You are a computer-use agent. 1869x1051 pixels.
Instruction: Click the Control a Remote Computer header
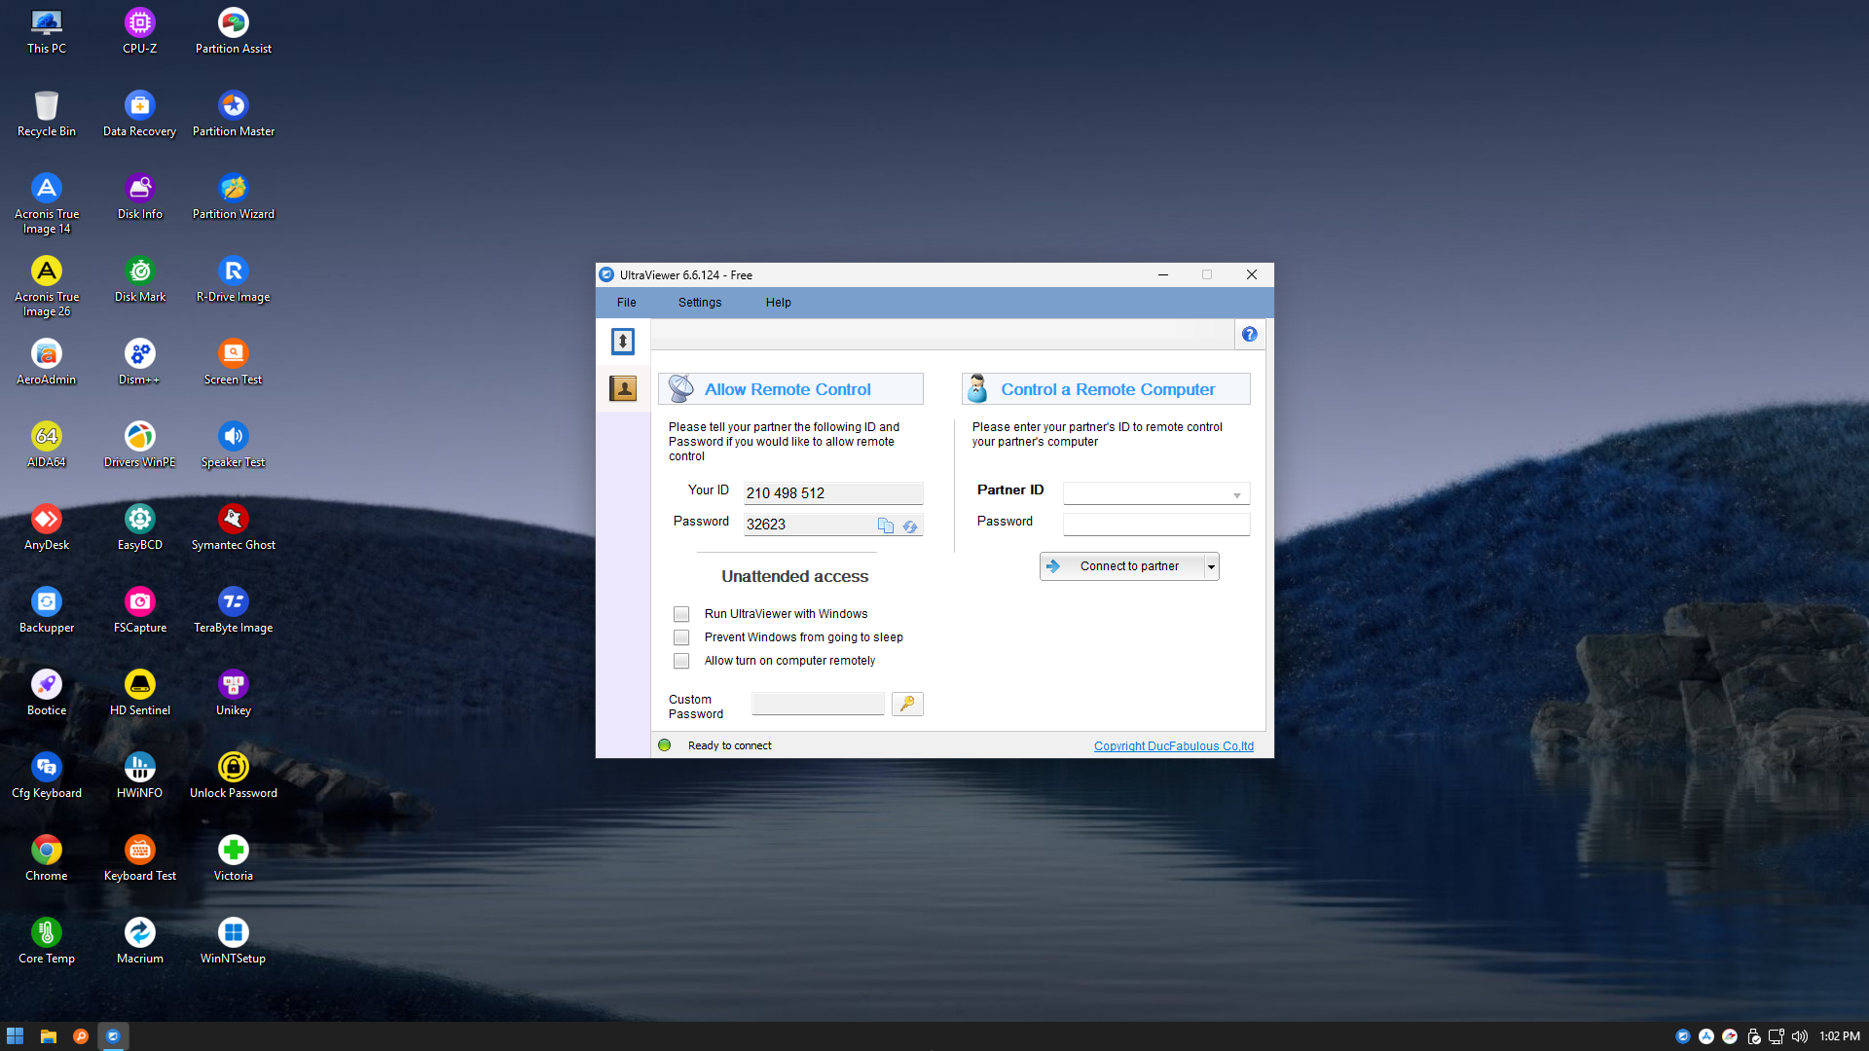pyautogui.click(x=1106, y=389)
